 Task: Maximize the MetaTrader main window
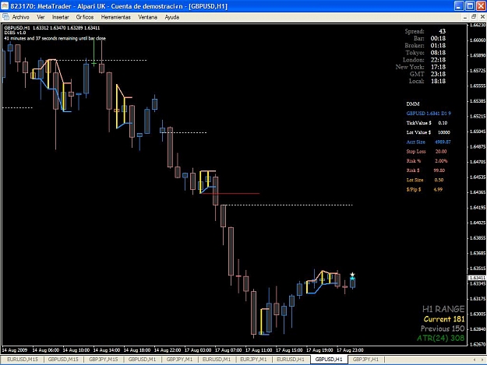pos(470,6)
